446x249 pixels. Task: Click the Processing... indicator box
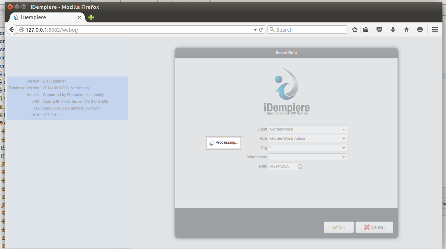point(224,143)
